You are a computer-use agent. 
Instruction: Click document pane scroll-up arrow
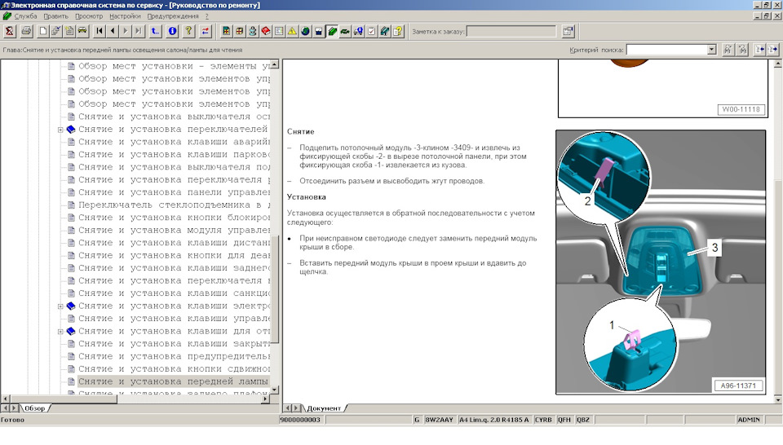[x=778, y=64]
